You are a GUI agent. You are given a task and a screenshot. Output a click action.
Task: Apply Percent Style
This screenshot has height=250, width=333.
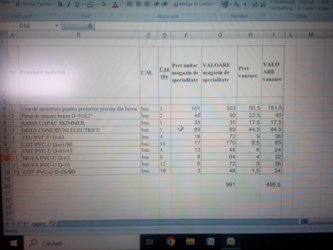[237, 4]
